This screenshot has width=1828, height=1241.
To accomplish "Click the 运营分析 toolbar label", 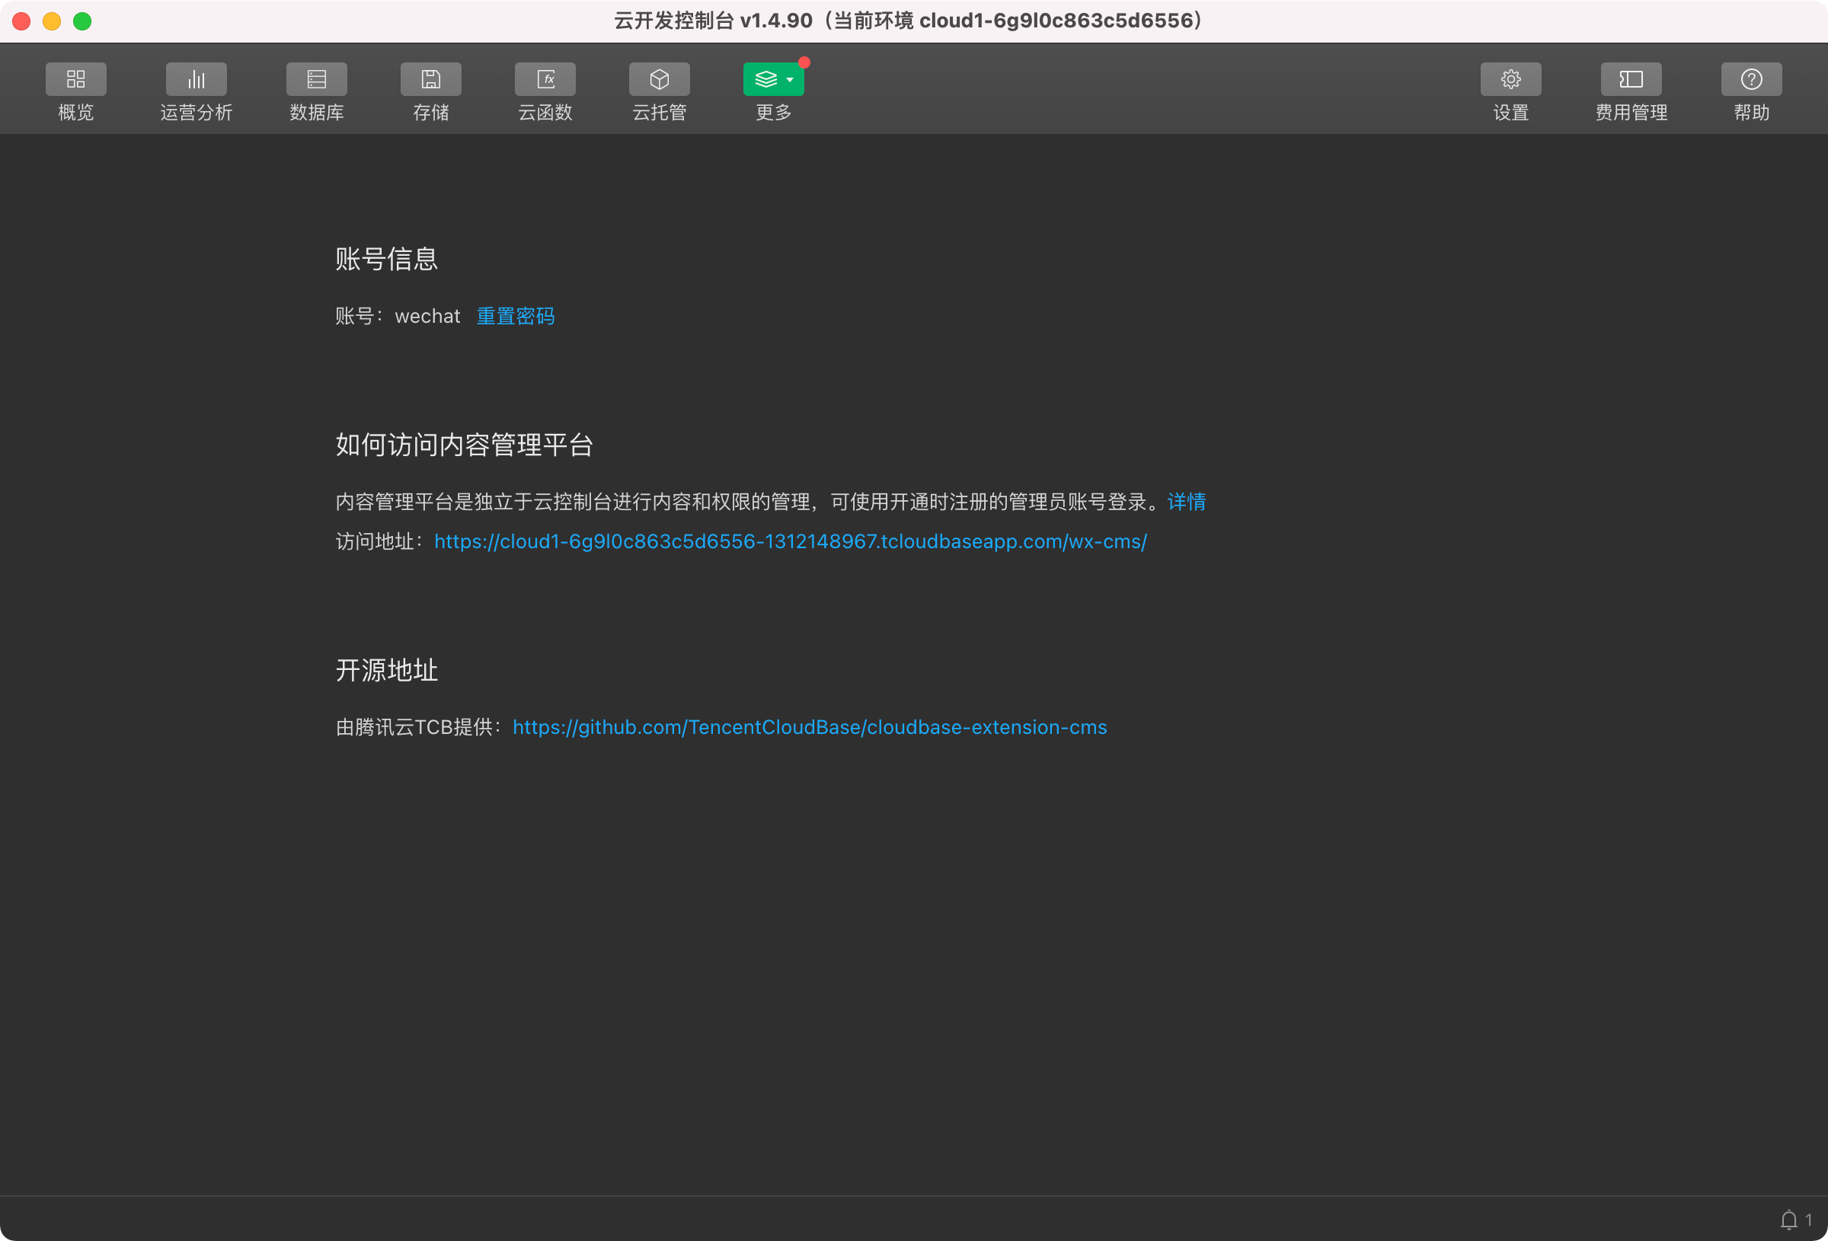I will click(x=196, y=113).
